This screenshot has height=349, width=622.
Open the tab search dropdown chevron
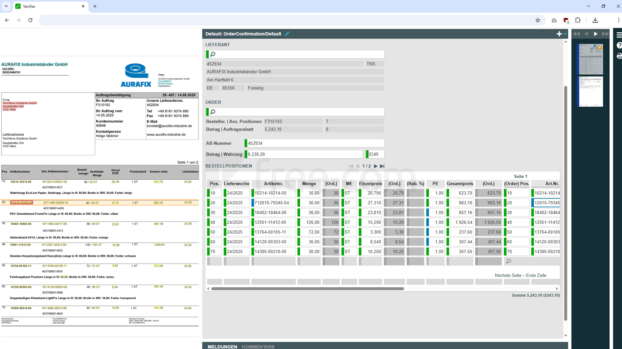[6, 6]
